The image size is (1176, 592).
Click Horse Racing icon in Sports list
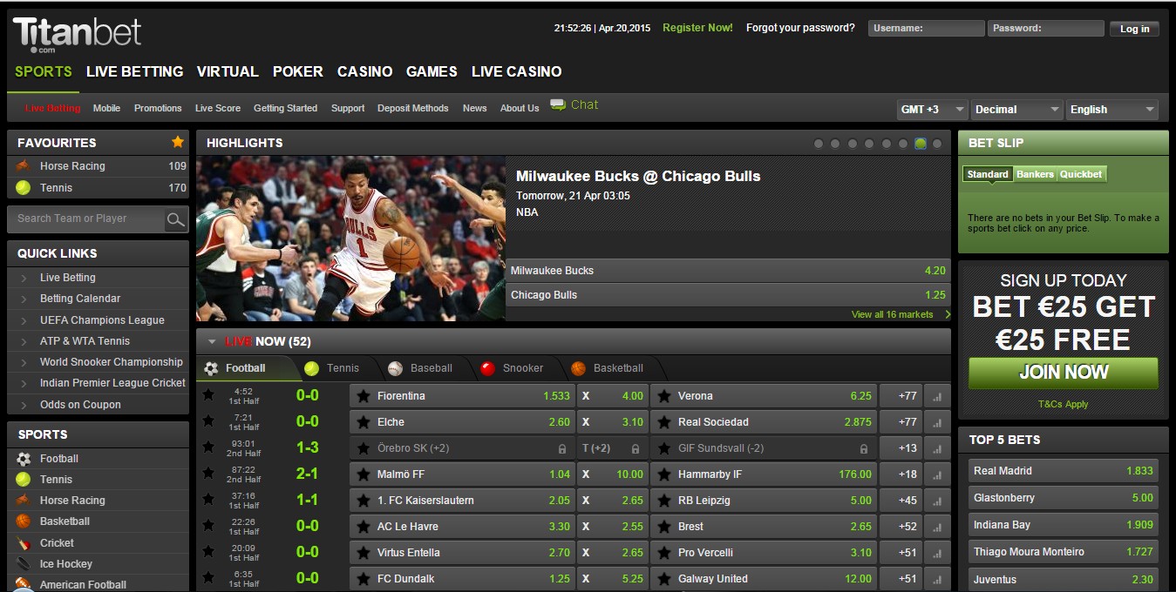[x=24, y=501]
